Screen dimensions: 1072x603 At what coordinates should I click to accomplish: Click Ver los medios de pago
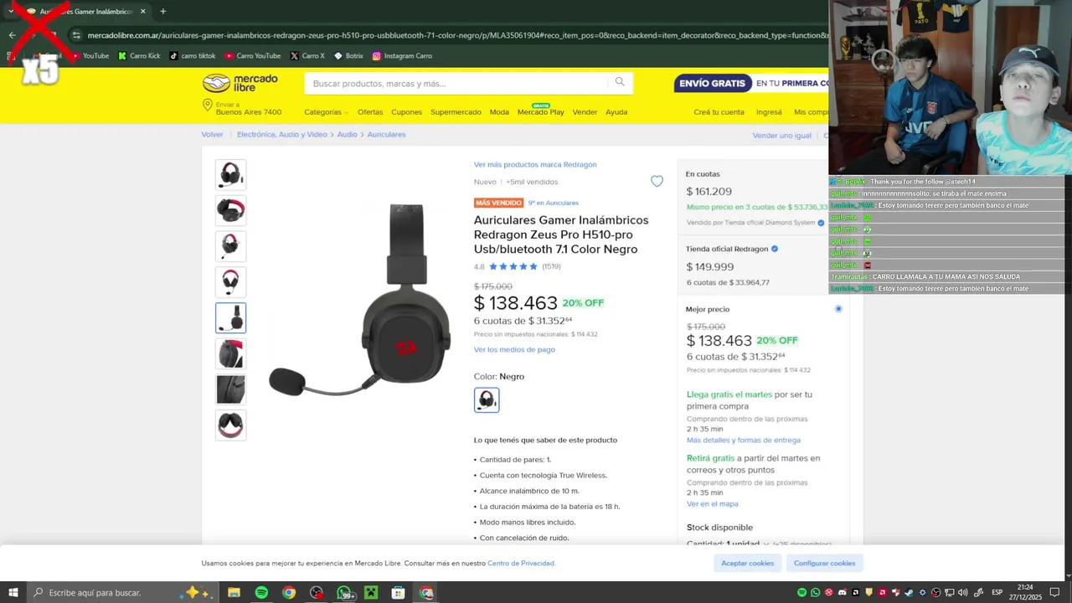pyautogui.click(x=514, y=349)
